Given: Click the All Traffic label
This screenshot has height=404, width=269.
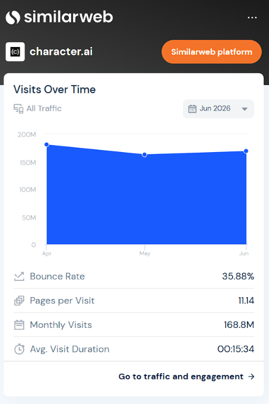Looking at the screenshot, I should coord(44,109).
